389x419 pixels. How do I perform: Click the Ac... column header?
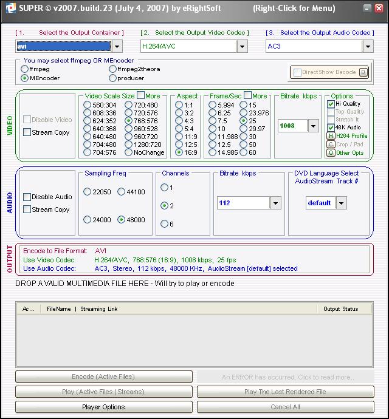coord(29,309)
